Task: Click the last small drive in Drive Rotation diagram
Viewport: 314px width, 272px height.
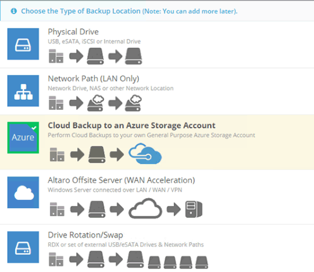Action: pos(202,262)
